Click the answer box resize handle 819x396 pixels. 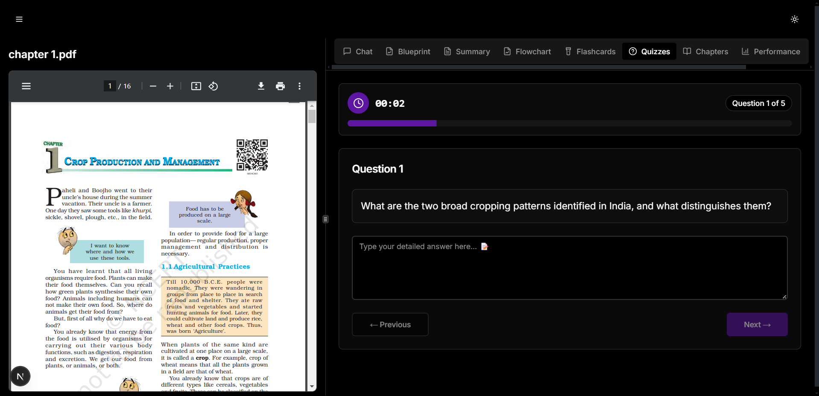(x=784, y=296)
